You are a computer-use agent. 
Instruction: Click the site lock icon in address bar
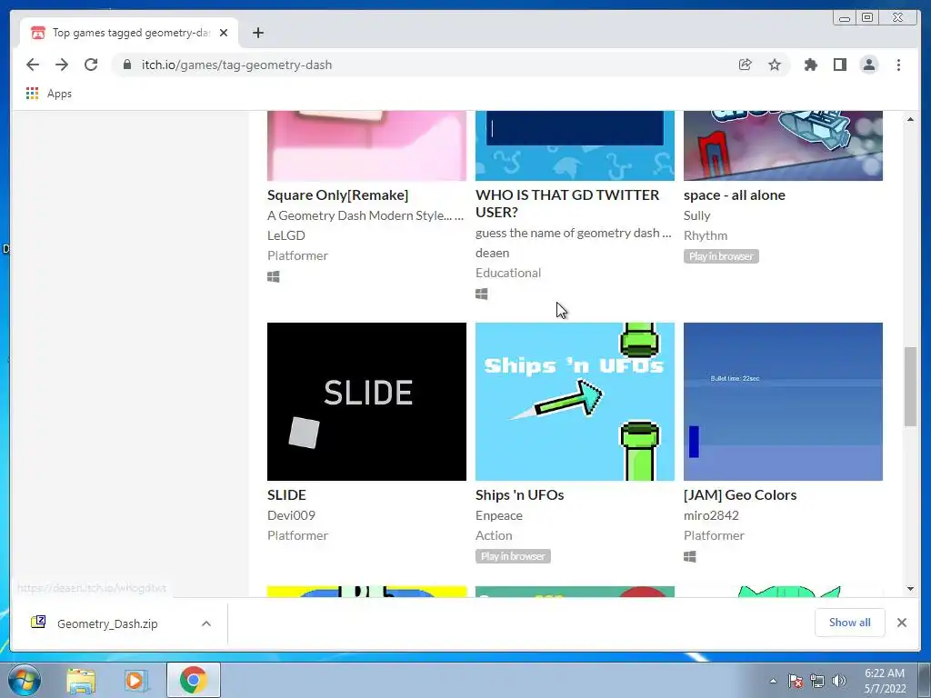click(x=127, y=65)
